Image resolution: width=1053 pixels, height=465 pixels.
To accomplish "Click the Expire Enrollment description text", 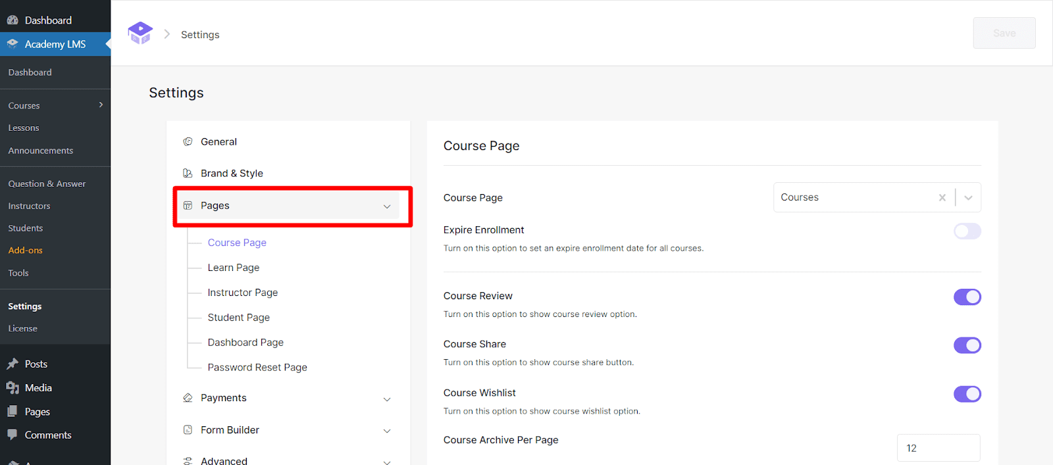I will [573, 249].
